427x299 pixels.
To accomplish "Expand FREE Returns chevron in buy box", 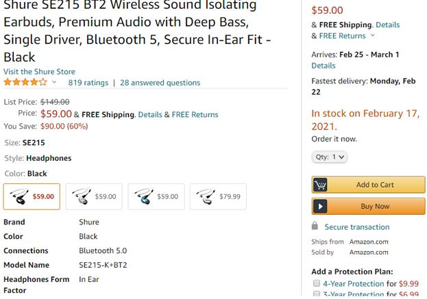I will 373,36.
